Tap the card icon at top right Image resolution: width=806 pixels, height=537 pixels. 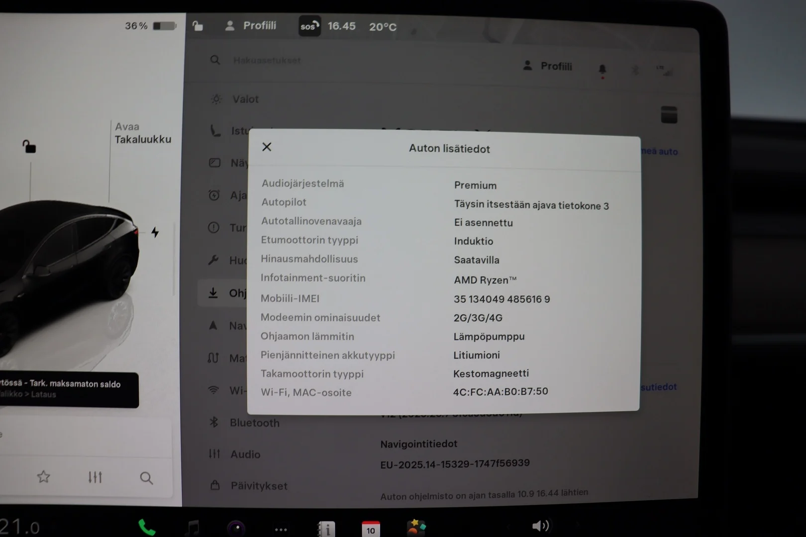tap(669, 115)
